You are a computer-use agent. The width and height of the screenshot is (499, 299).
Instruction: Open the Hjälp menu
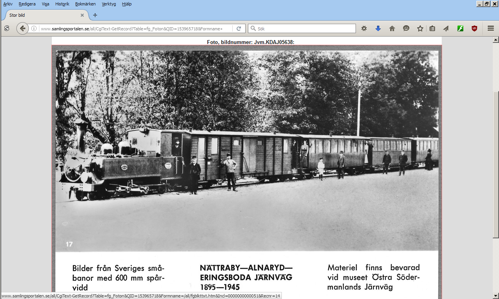click(127, 4)
